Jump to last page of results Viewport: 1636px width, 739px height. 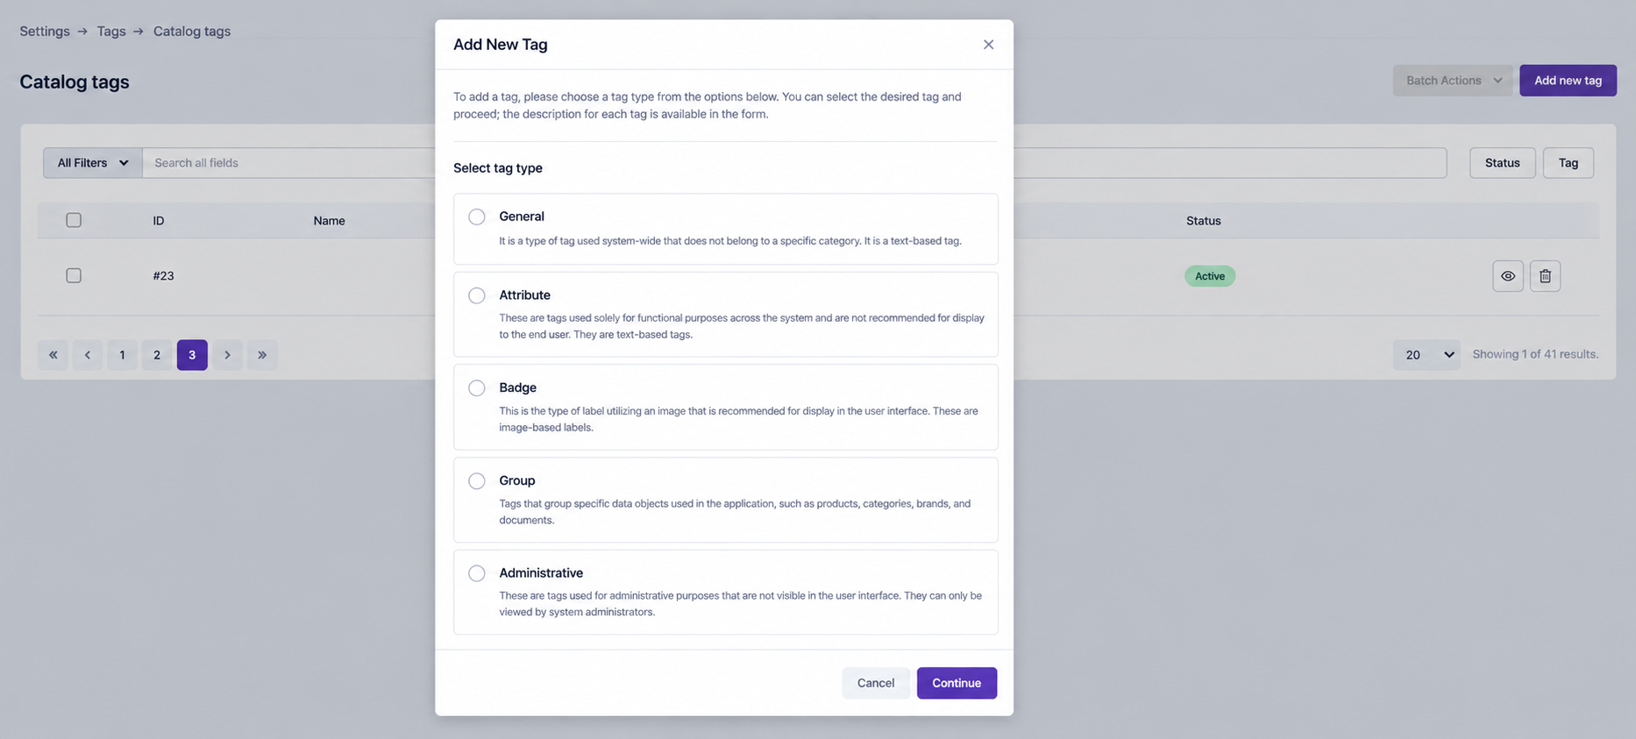(x=262, y=355)
